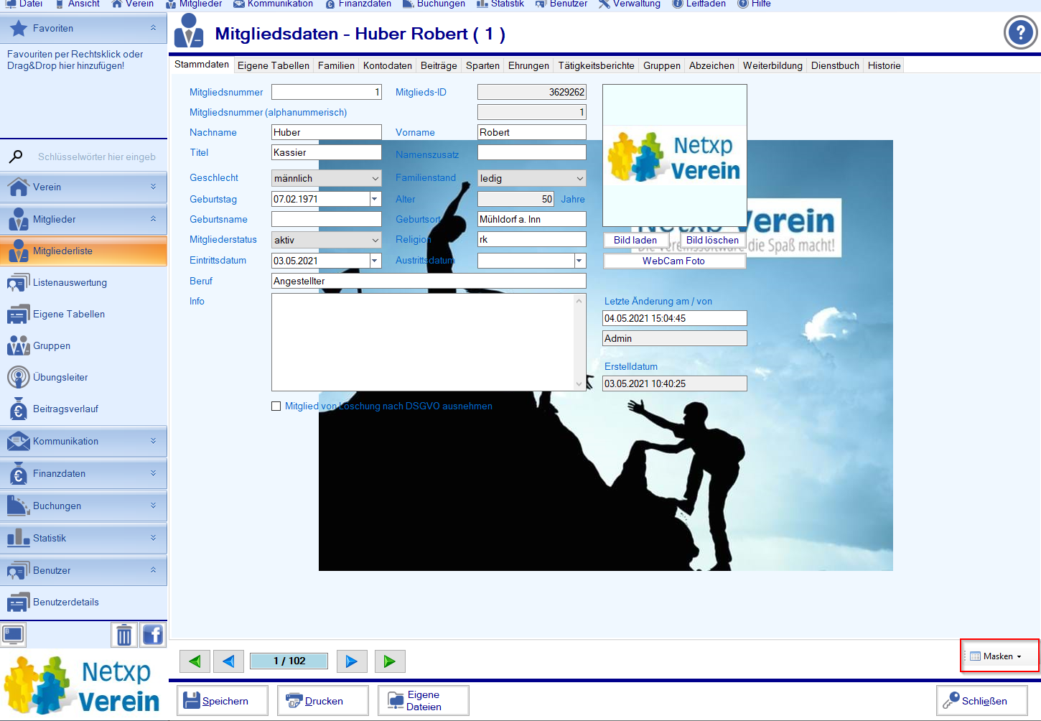Open the Beiträge tab
The width and height of the screenshot is (1041, 721).
438,66
